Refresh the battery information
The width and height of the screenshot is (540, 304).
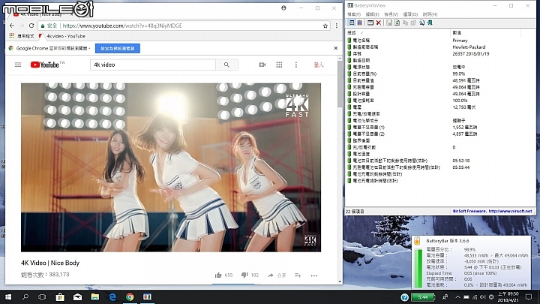pyautogui.click(x=397, y=23)
